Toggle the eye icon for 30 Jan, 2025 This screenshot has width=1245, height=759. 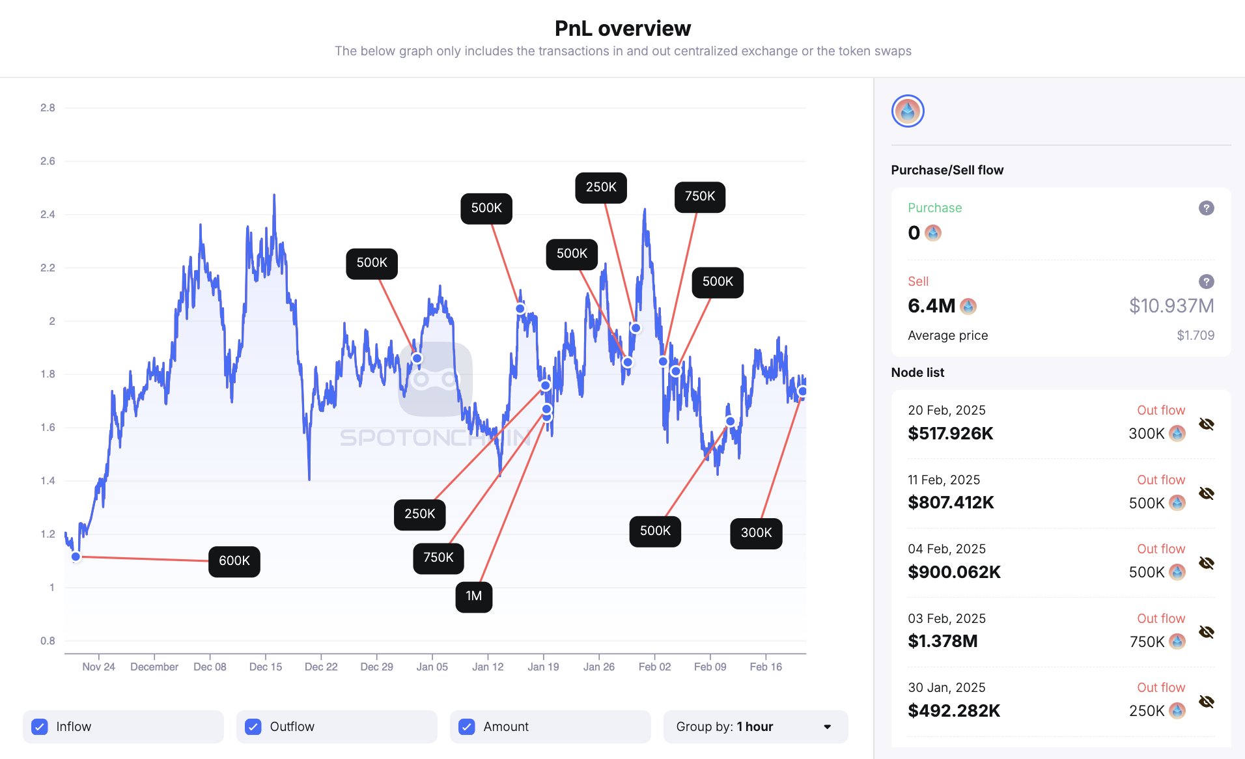1206,702
